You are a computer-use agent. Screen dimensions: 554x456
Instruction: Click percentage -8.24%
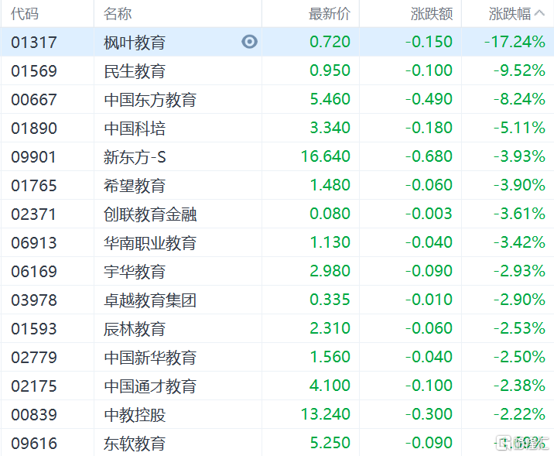point(519,99)
